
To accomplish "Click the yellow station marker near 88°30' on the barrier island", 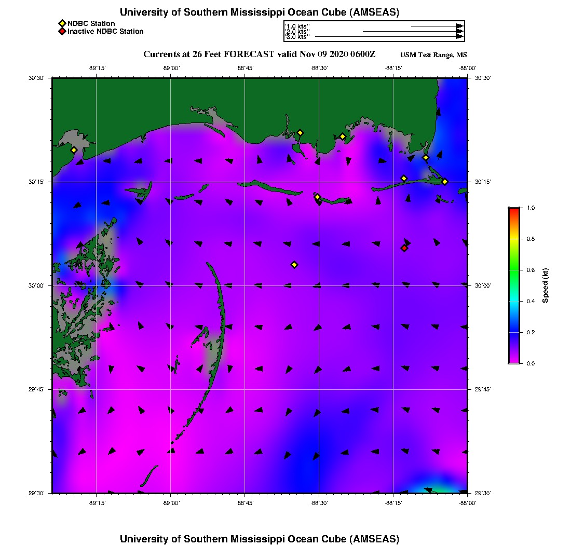I will (x=318, y=197).
